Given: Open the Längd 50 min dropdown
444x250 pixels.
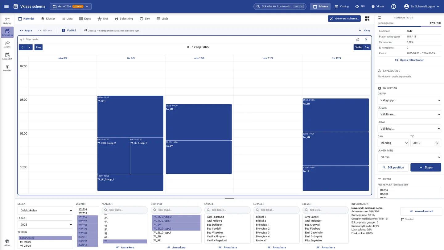Looking at the screenshot, I should (409, 157).
